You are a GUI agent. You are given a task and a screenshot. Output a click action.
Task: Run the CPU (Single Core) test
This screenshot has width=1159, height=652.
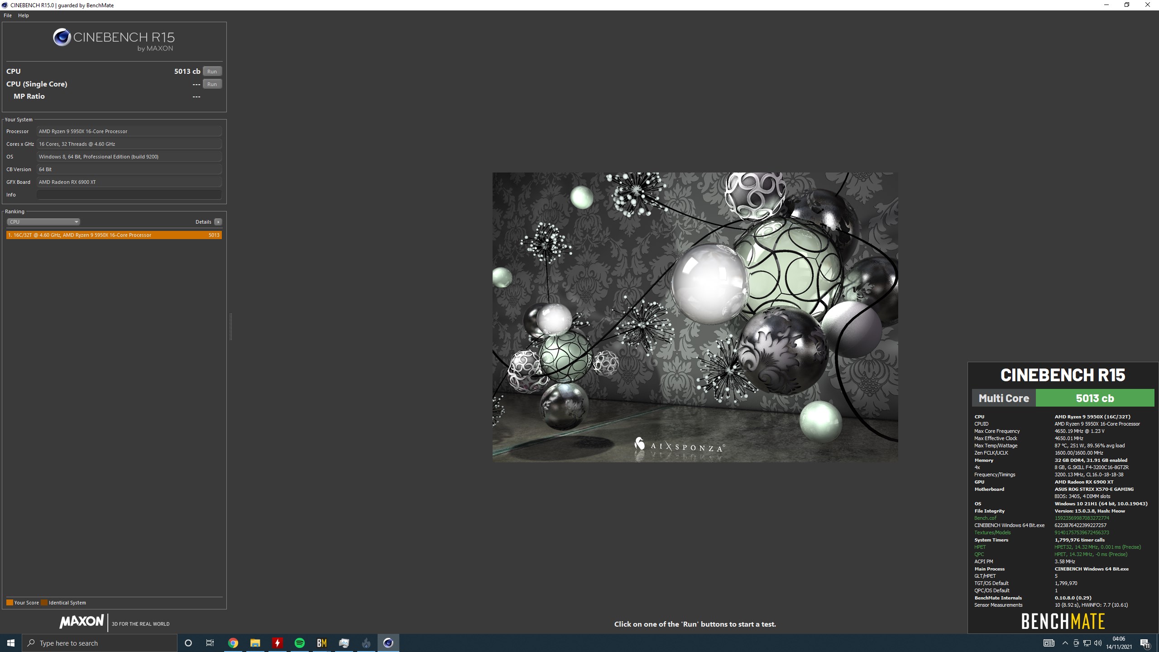(212, 84)
